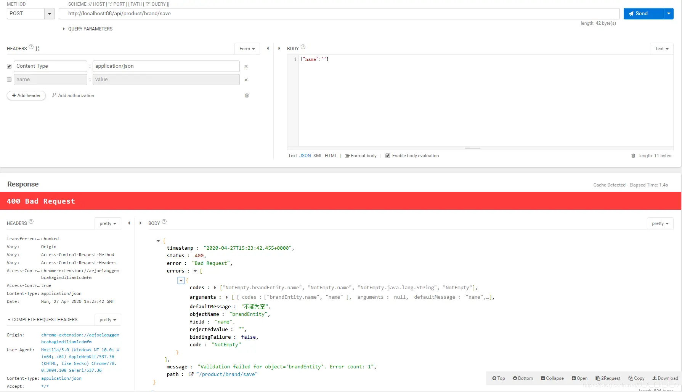Switch body format to HTML
The image size is (682, 392).
[x=331, y=156]
